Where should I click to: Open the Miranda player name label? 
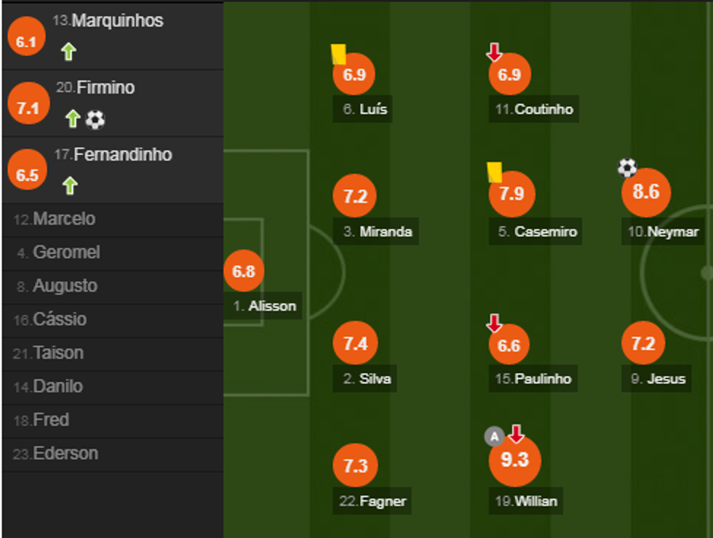(377, 232)
